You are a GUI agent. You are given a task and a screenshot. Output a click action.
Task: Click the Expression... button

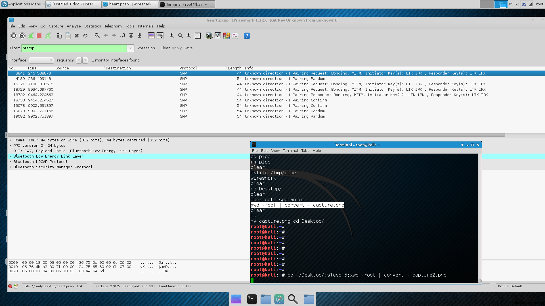147,48
